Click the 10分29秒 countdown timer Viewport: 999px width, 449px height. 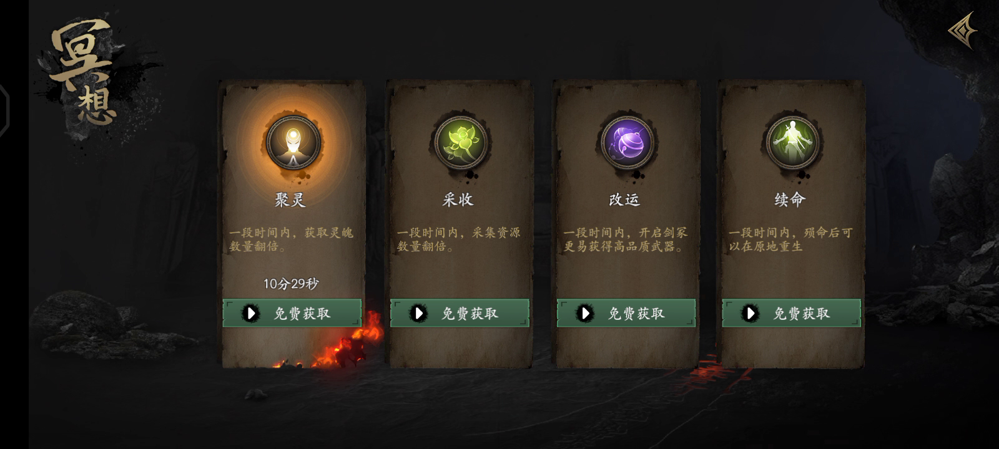click(x=291, y=284)
